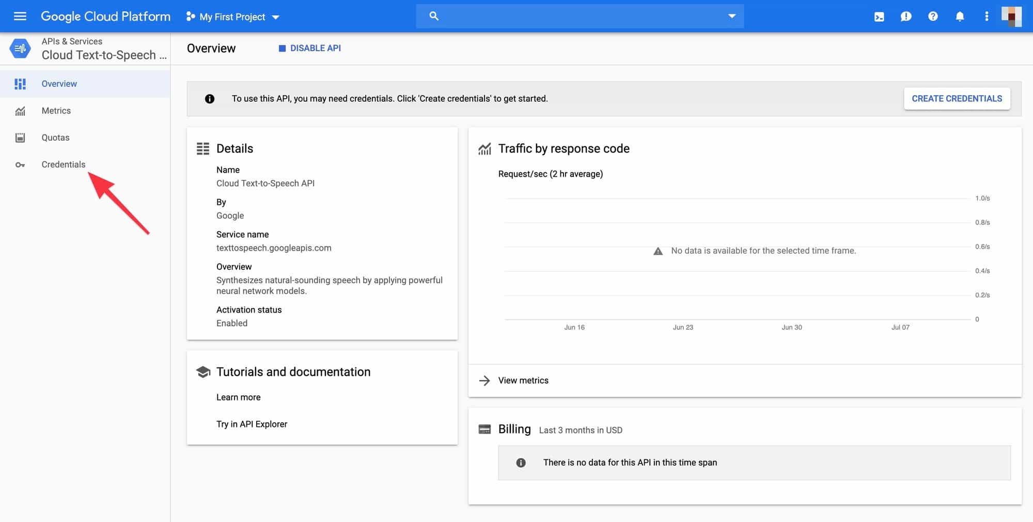This screenshot has height=522, width=1033.
Task: Open the help question mark icon
Action: pyautogui.click(x=933, y=17)
